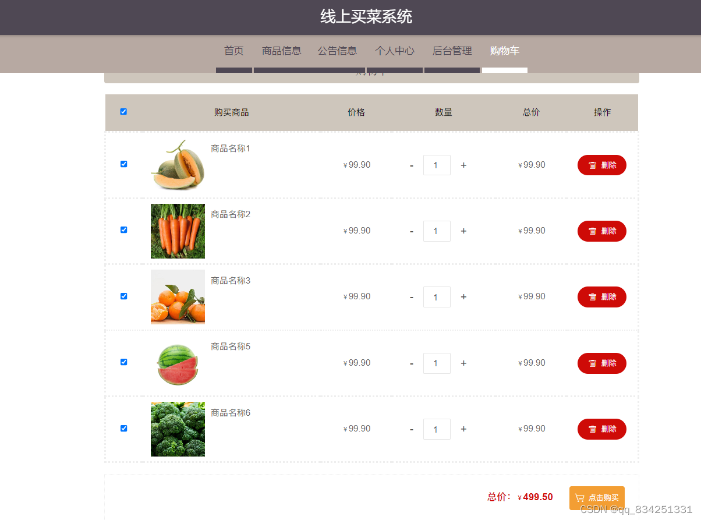Switch to 后台管理 navigation item
Image resolution: width=701 pixels, height=520 pixels.
pyautogui.click(x=452, y=51)
